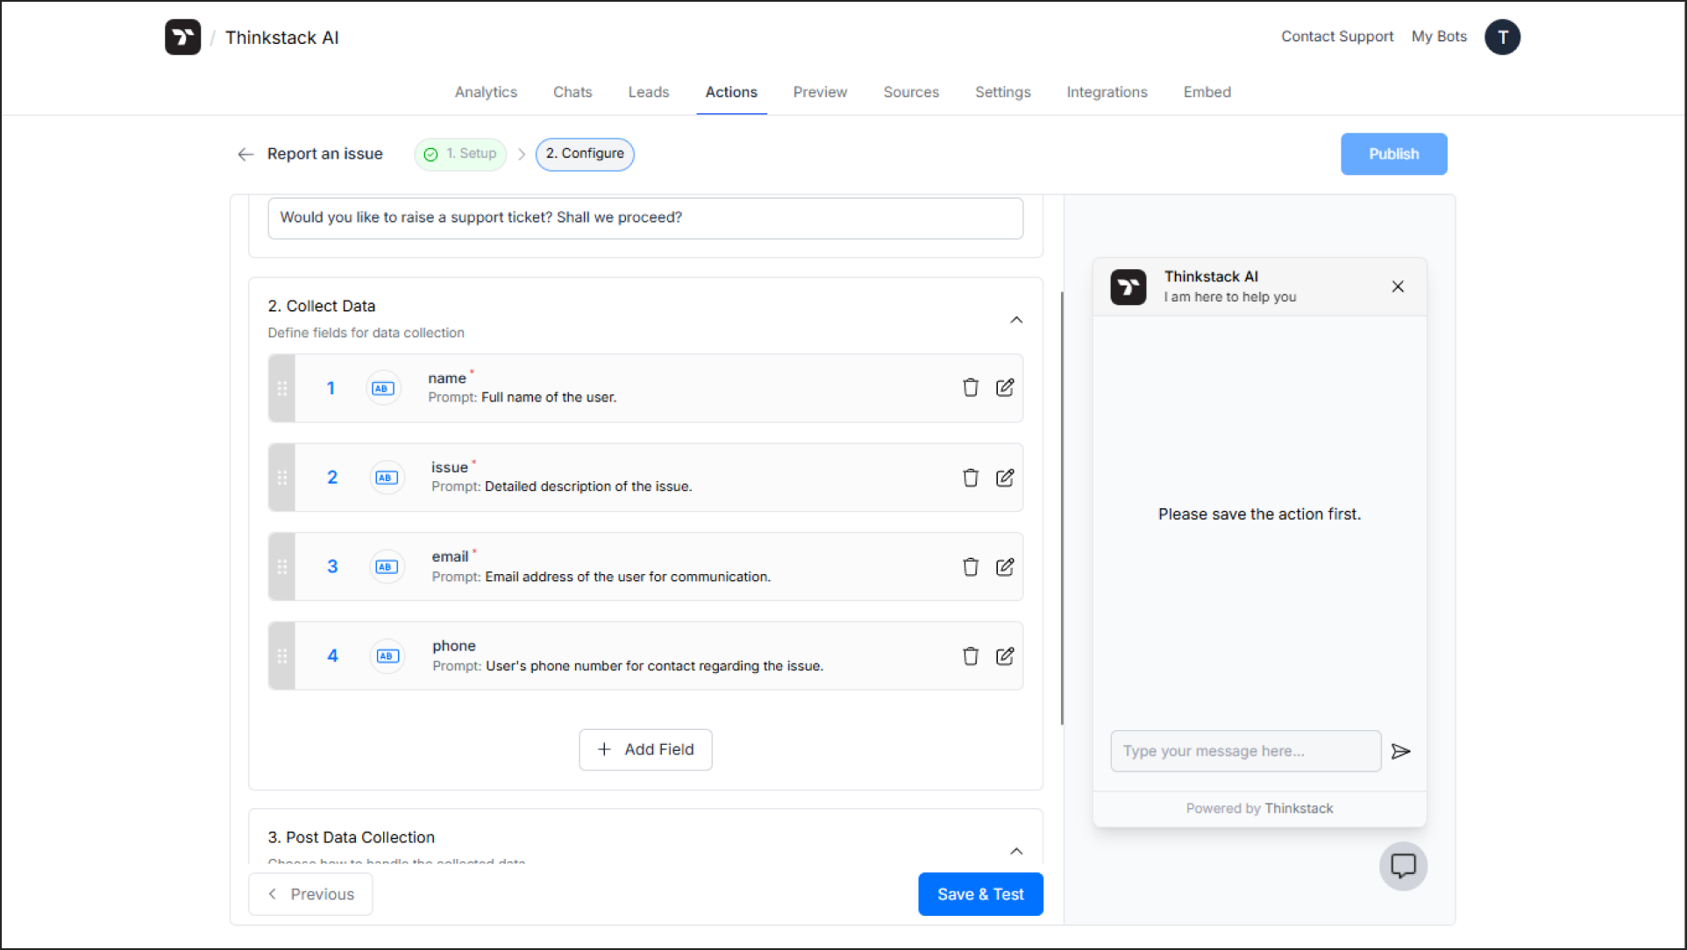Send the chat message with the arrow icon
Screen dimensions: 1687x950
[1400, 751]
